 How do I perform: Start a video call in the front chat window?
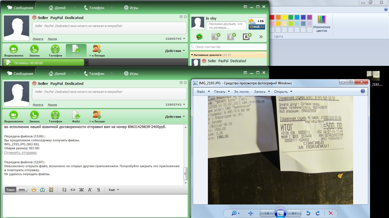coord(14,115)
